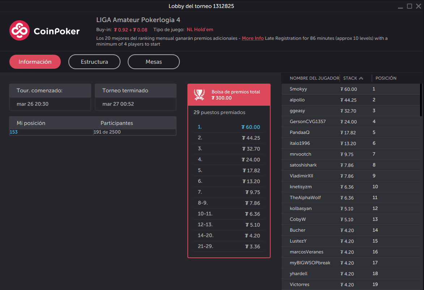Click the CoinPoker logo
The height and width of the screenshot is (290, 424).
(x=44, y=30)
